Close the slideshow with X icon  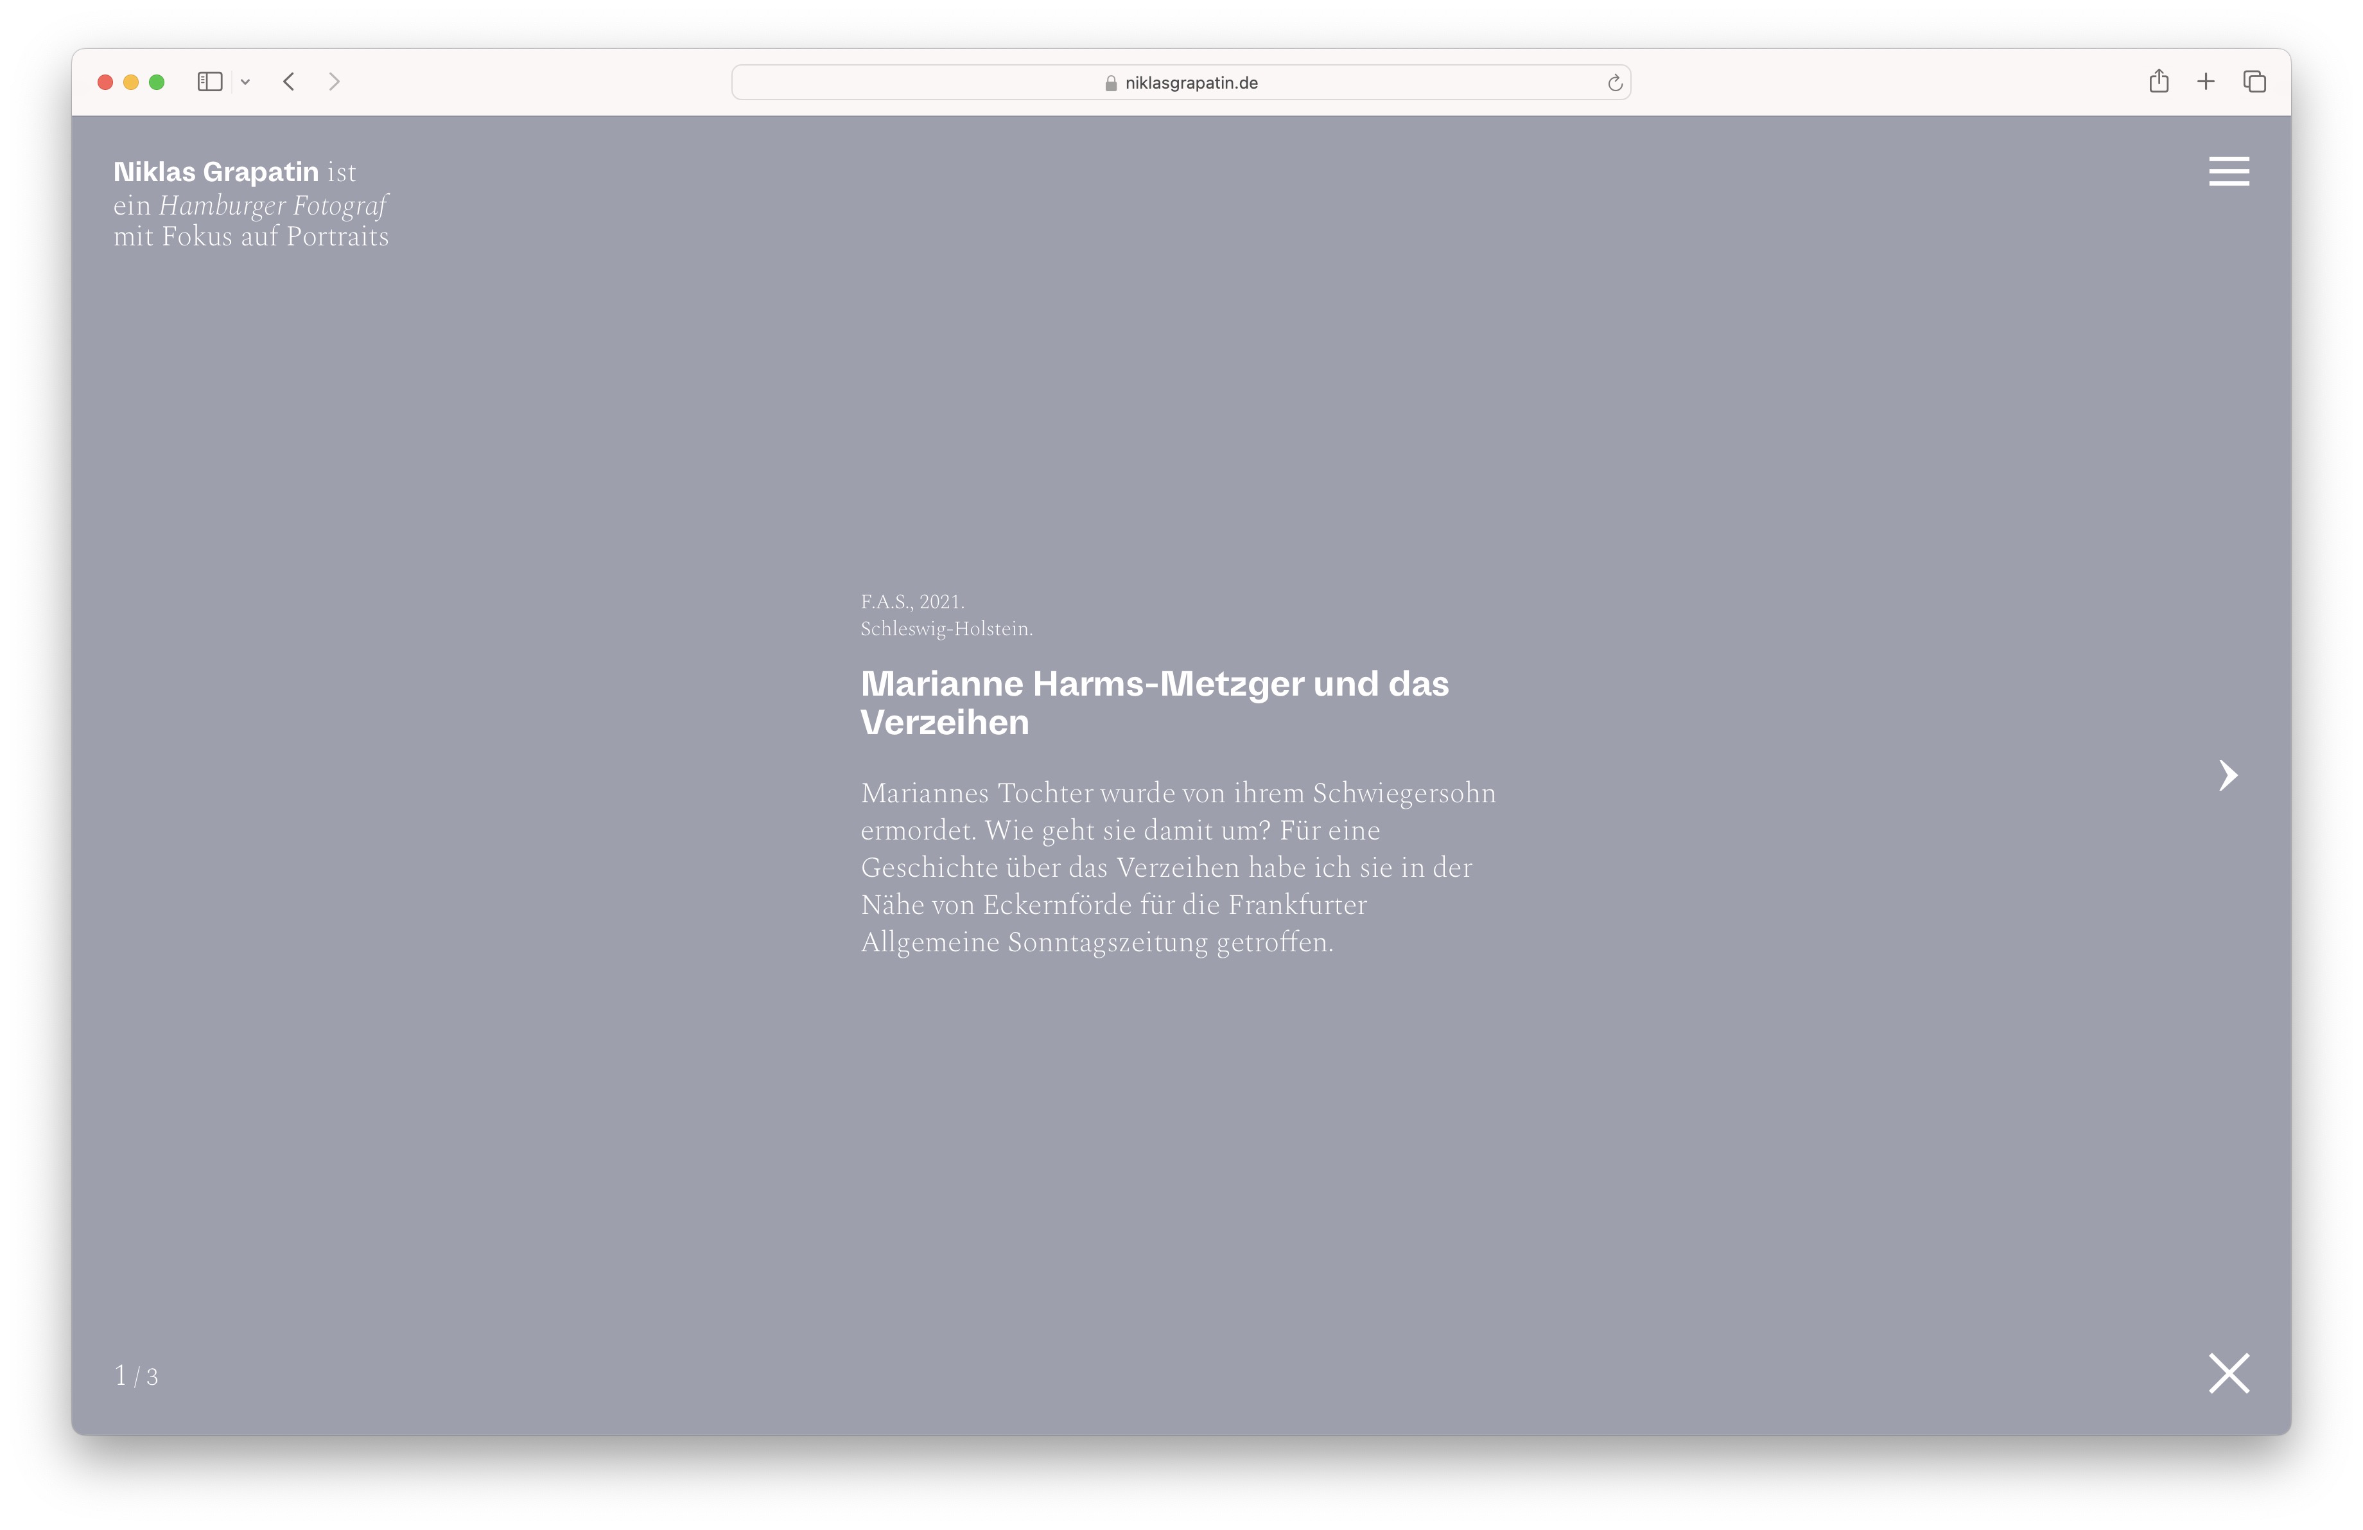coord(2228,1373)
